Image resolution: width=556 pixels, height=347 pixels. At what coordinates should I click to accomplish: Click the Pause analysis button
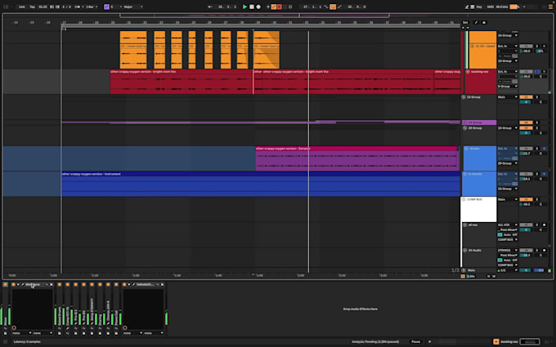(x=416, y=341)
